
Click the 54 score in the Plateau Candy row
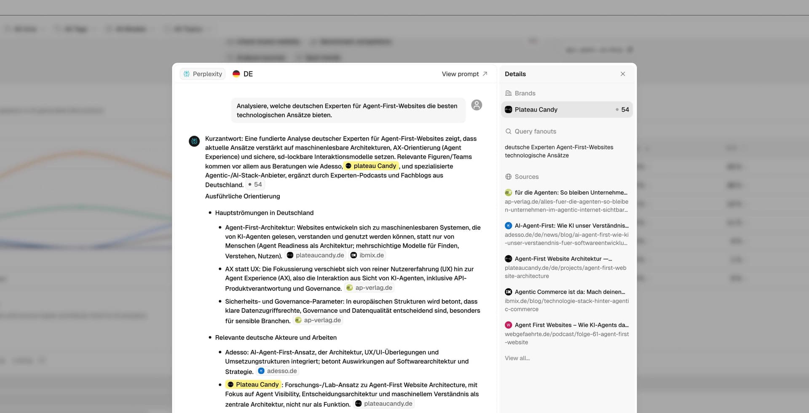pyautogui.click(x=625, y=109)
